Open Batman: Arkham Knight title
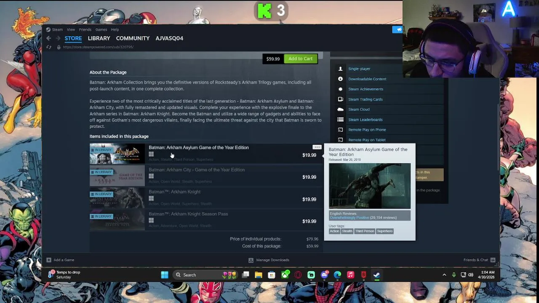 pos(174,192)
